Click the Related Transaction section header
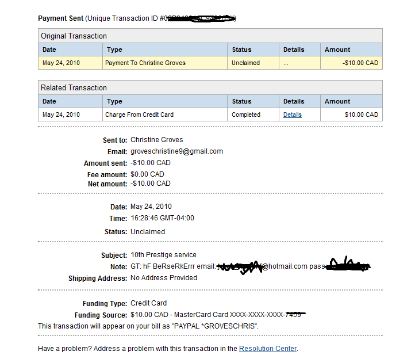Screen dimensions: 415x355 coord(210,87)
